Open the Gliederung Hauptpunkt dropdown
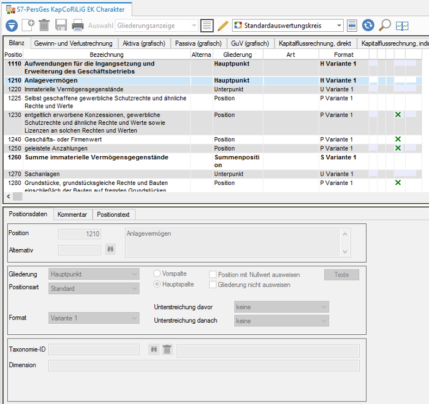 pyautogui.click(x=94, y=274)
